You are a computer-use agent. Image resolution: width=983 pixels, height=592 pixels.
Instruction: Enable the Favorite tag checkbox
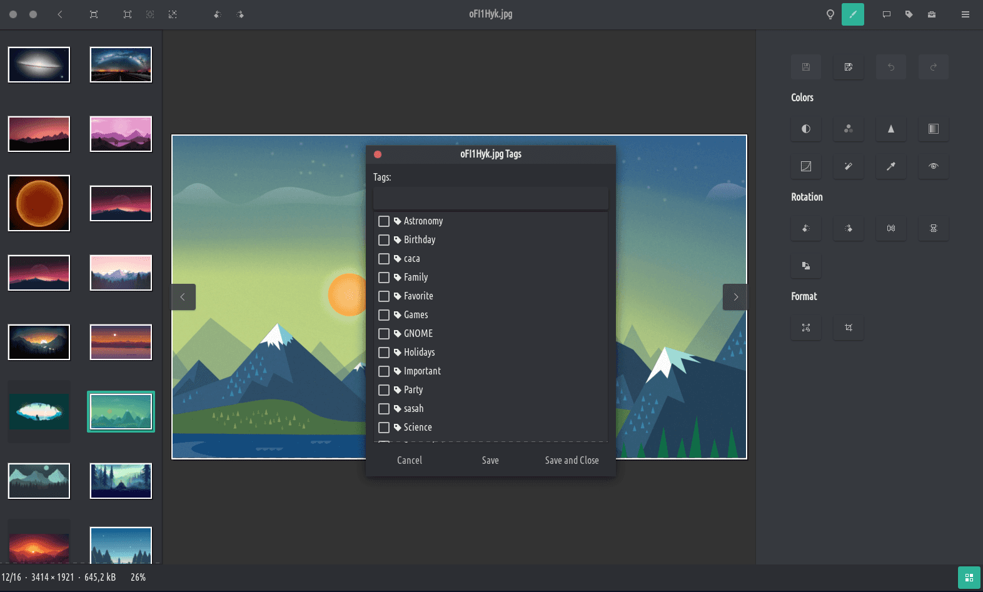click(384, 296)
